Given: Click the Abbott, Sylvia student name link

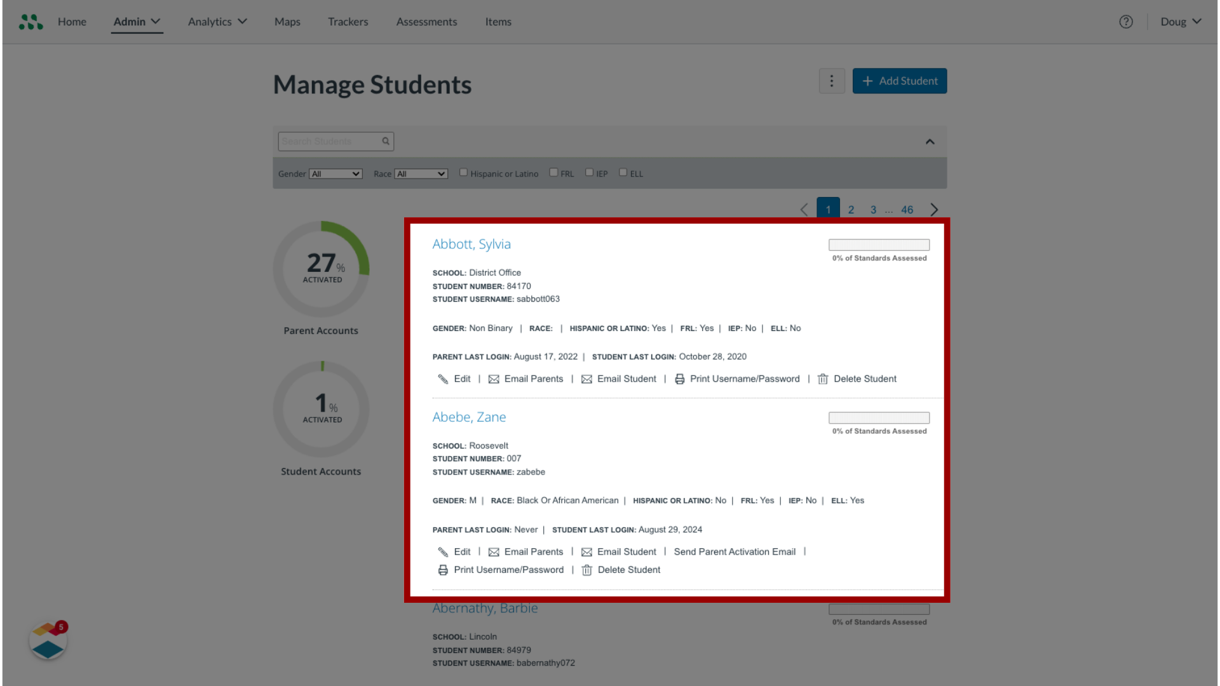Looking at the screenshot, I should pyautogui.click(x=471, y=243).
